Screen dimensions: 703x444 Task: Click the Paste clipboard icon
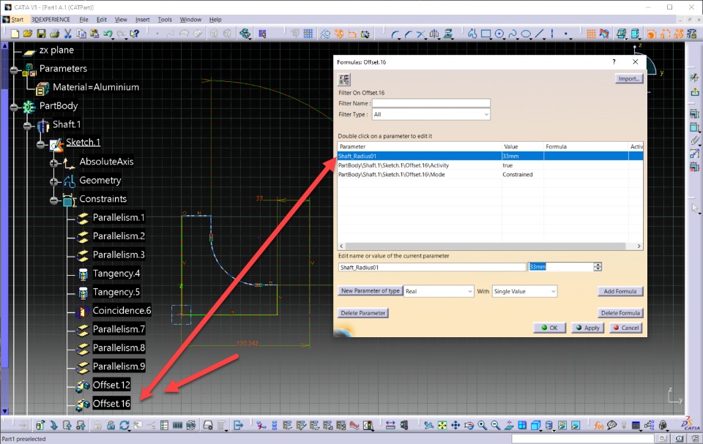[x=94, y=34]
